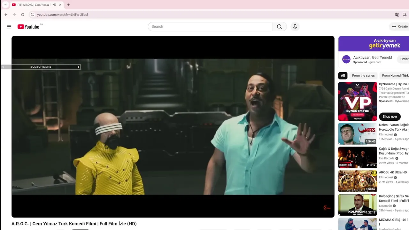
Task: Click the SUBSCRIBERS counter overlay bar
Action: tap(41, 67)
